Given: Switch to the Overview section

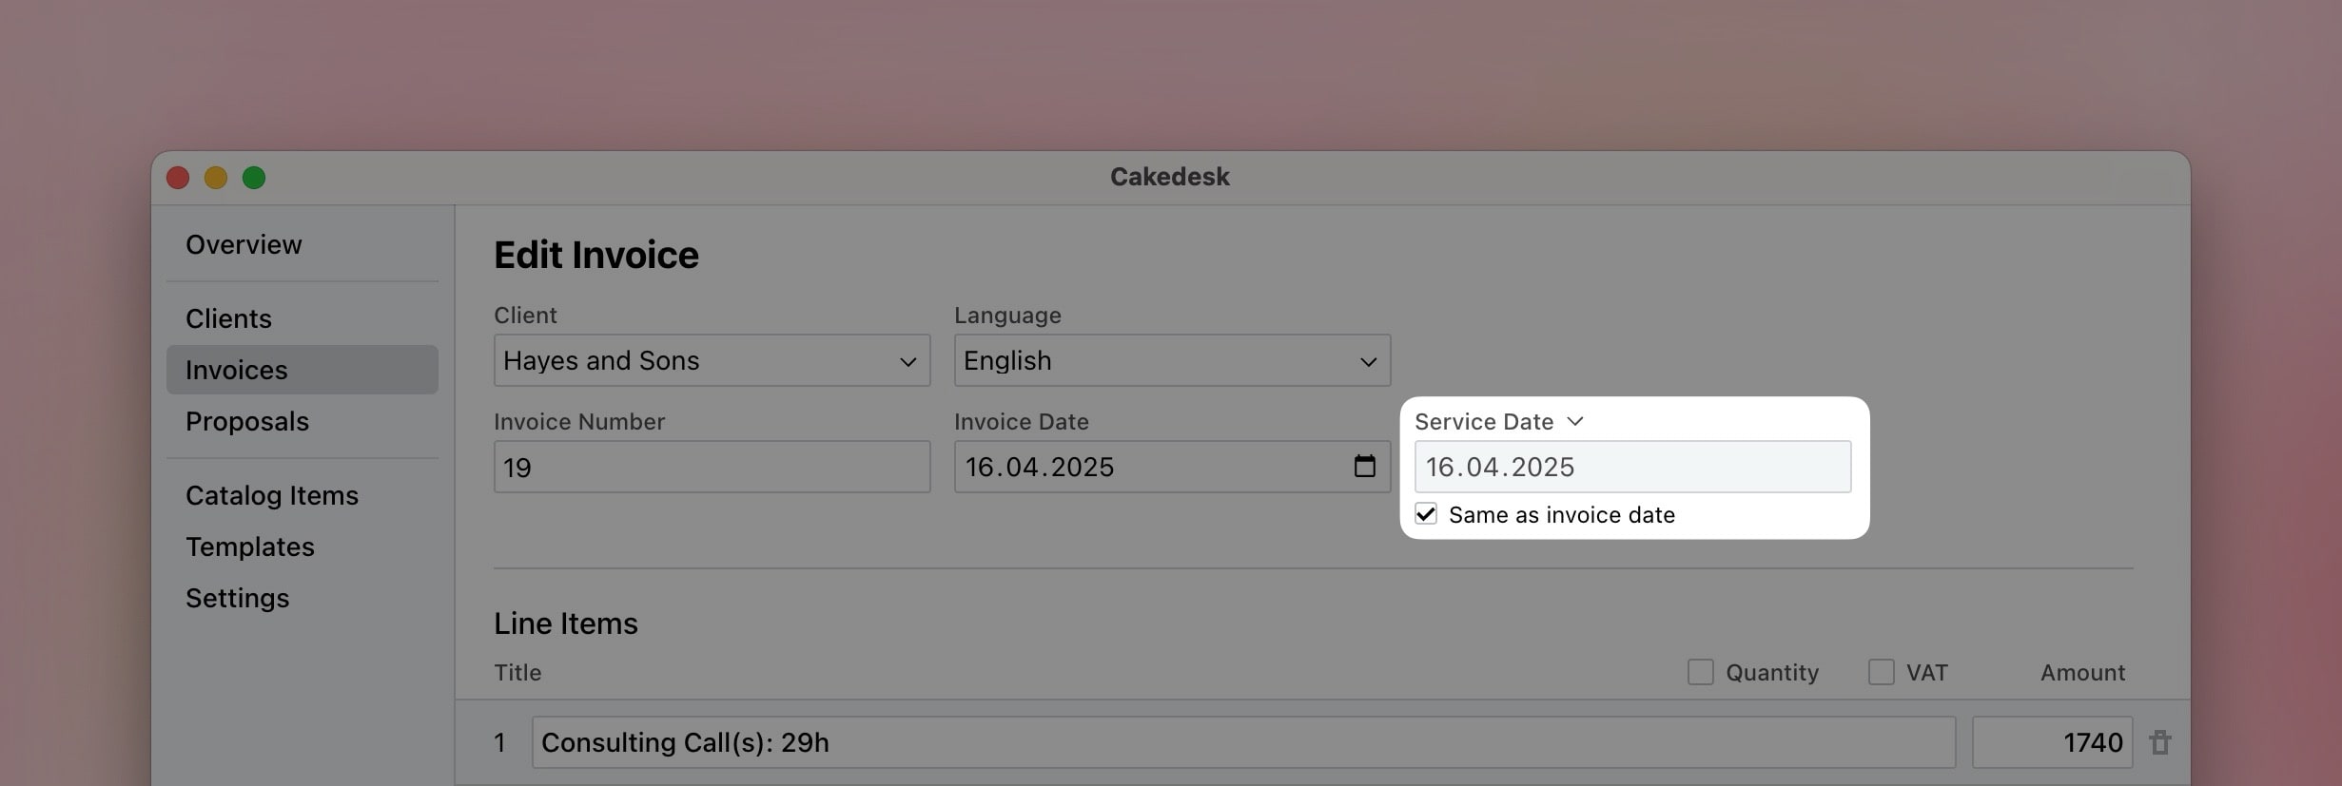Looking at the screenshot, I should 244,244.
